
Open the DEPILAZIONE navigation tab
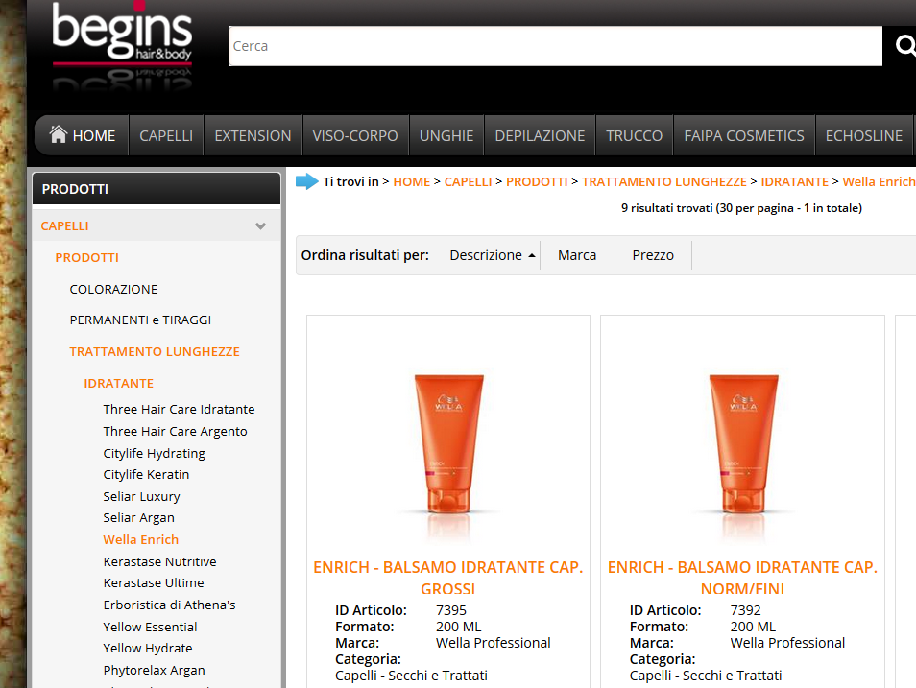click(x=540, y=135)
